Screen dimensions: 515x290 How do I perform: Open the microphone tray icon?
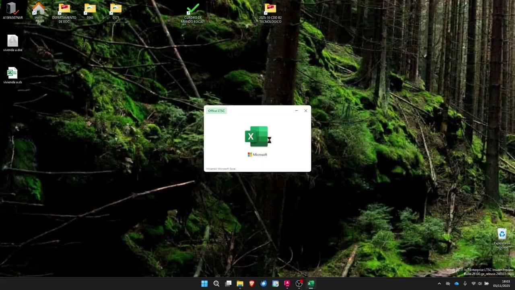click(x=465, y=284)
